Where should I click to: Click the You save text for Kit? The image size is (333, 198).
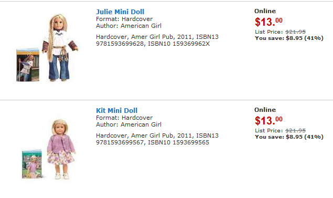coord(289,137)
